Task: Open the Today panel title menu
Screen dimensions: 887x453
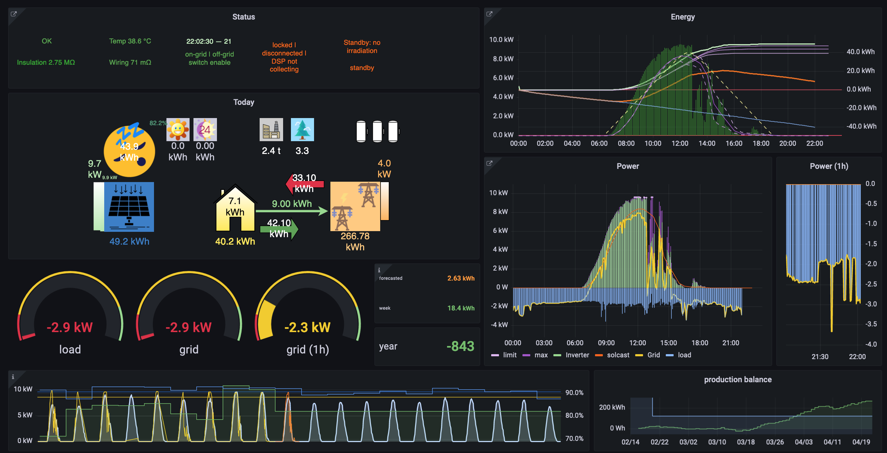Action: 244,102
